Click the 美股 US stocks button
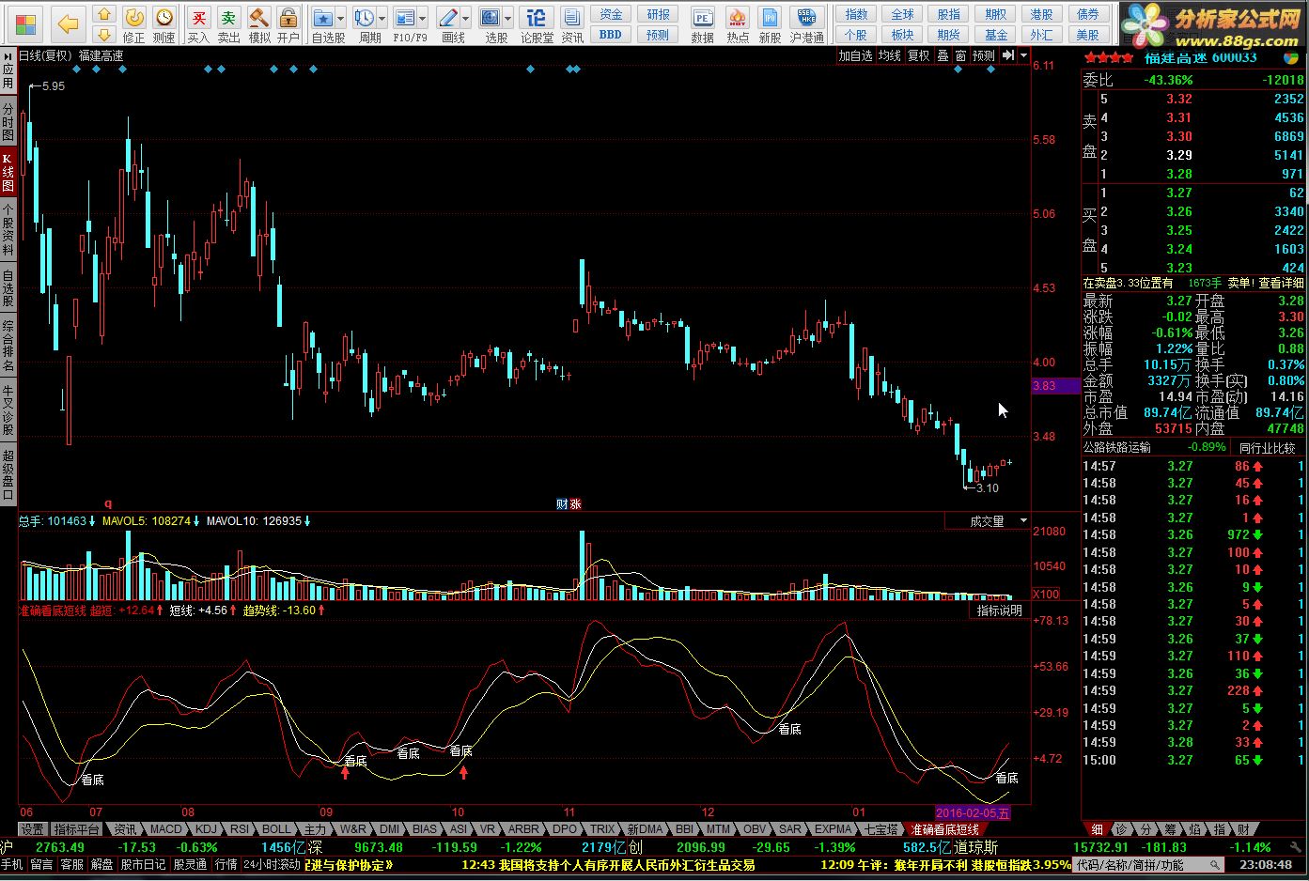This screenshot has width=1309, height=881. click(x=1087, y=35)
